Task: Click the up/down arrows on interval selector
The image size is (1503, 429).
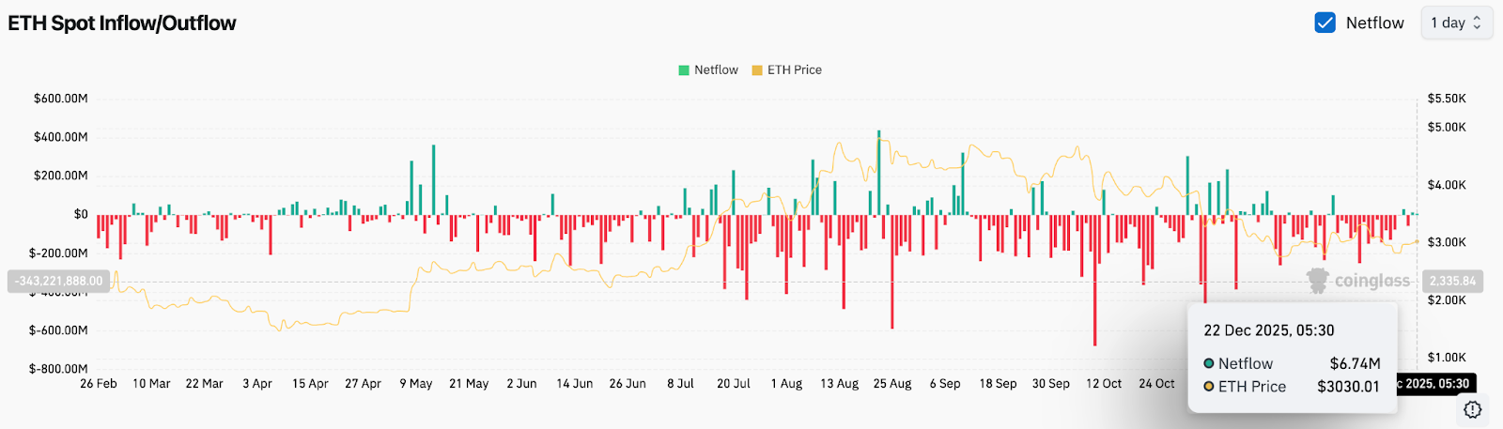Action: click(x=1477, y=23)
